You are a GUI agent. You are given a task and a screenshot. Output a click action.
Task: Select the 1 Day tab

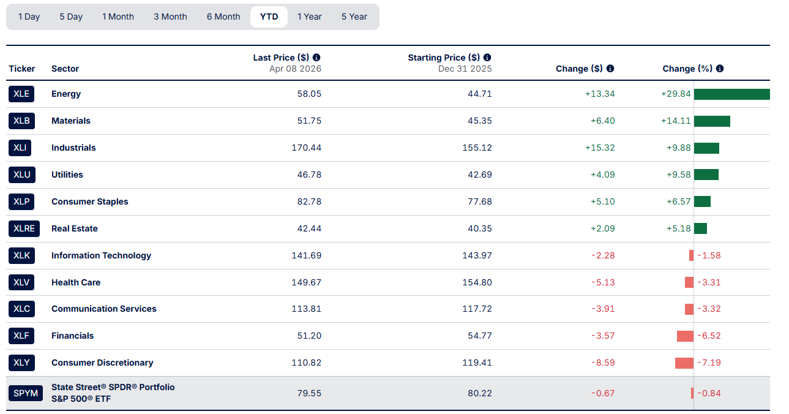click(29, 17)
